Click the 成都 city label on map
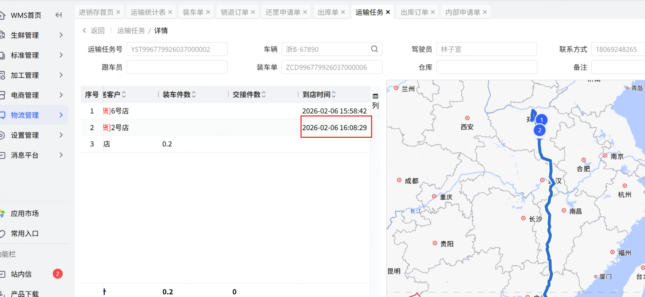 click(x=411, y=181)
